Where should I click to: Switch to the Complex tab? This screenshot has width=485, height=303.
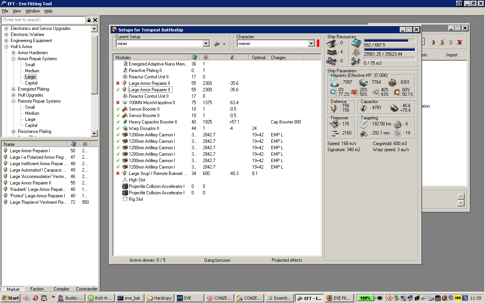click(x=61, y=289)
